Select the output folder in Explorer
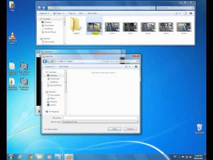 coord(76,26)
